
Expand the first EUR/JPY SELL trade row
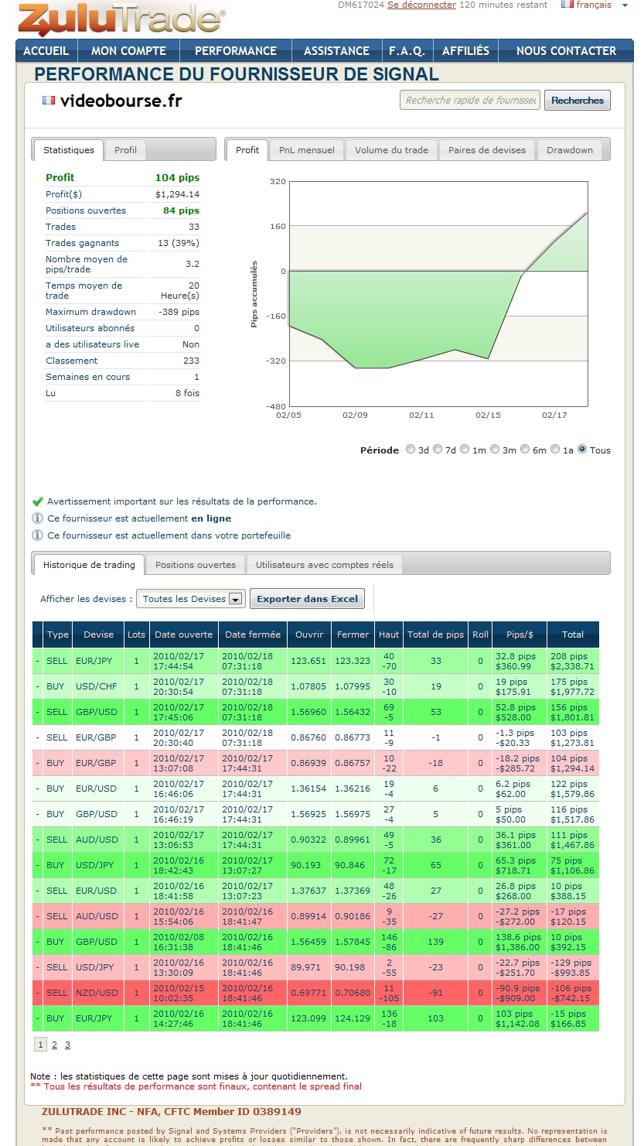point(37,661)
